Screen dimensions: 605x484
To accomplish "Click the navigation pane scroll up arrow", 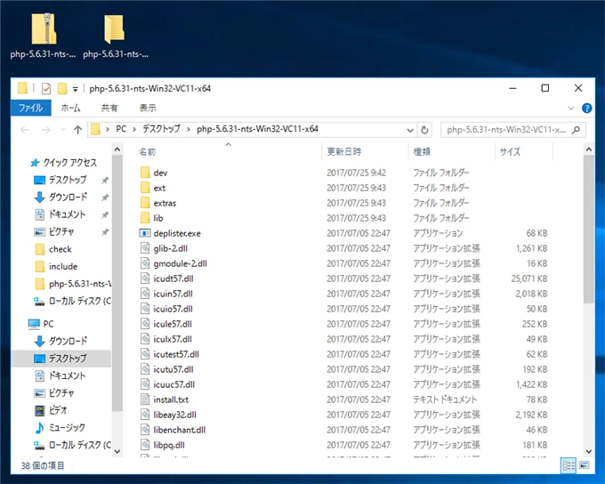I will point(117,149).
